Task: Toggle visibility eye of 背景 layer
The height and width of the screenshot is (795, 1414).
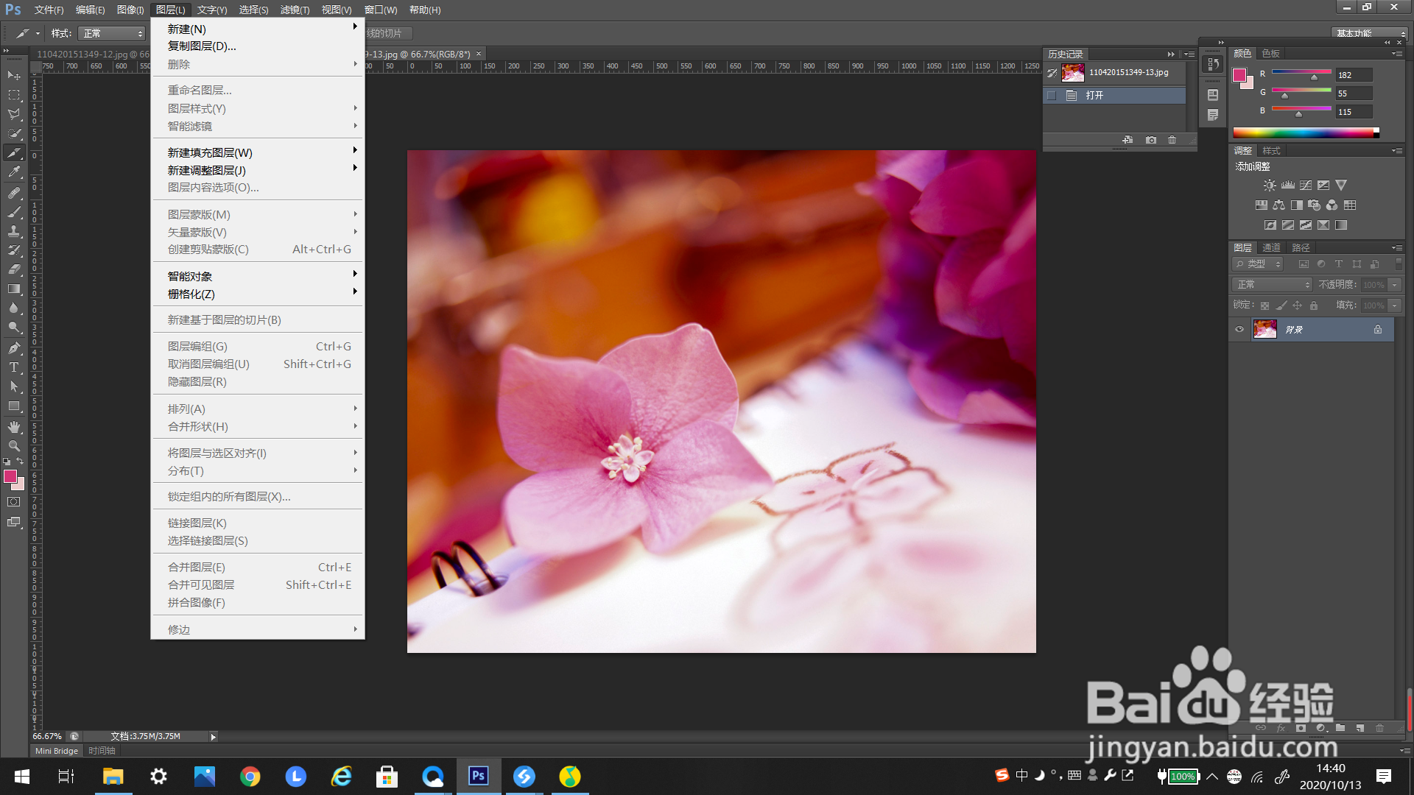Action: pyautogui.click(x=1239, y=330)
